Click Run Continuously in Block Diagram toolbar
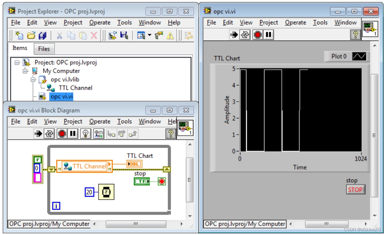 click(49, 134)
